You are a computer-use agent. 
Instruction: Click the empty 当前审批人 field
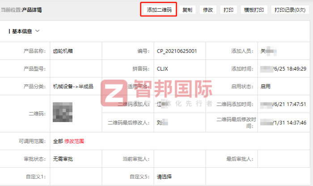click(179, 159)
